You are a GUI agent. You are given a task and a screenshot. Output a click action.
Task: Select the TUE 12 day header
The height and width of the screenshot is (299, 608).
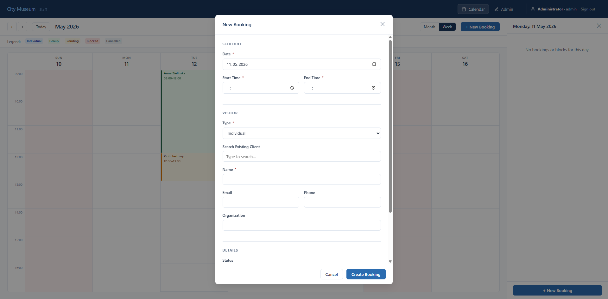pyautogui.click(x=194, y=61)
